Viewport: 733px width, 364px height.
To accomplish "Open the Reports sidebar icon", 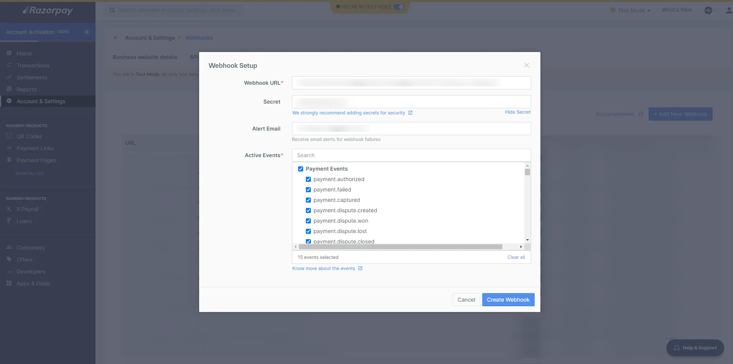I will coord(9,89).
